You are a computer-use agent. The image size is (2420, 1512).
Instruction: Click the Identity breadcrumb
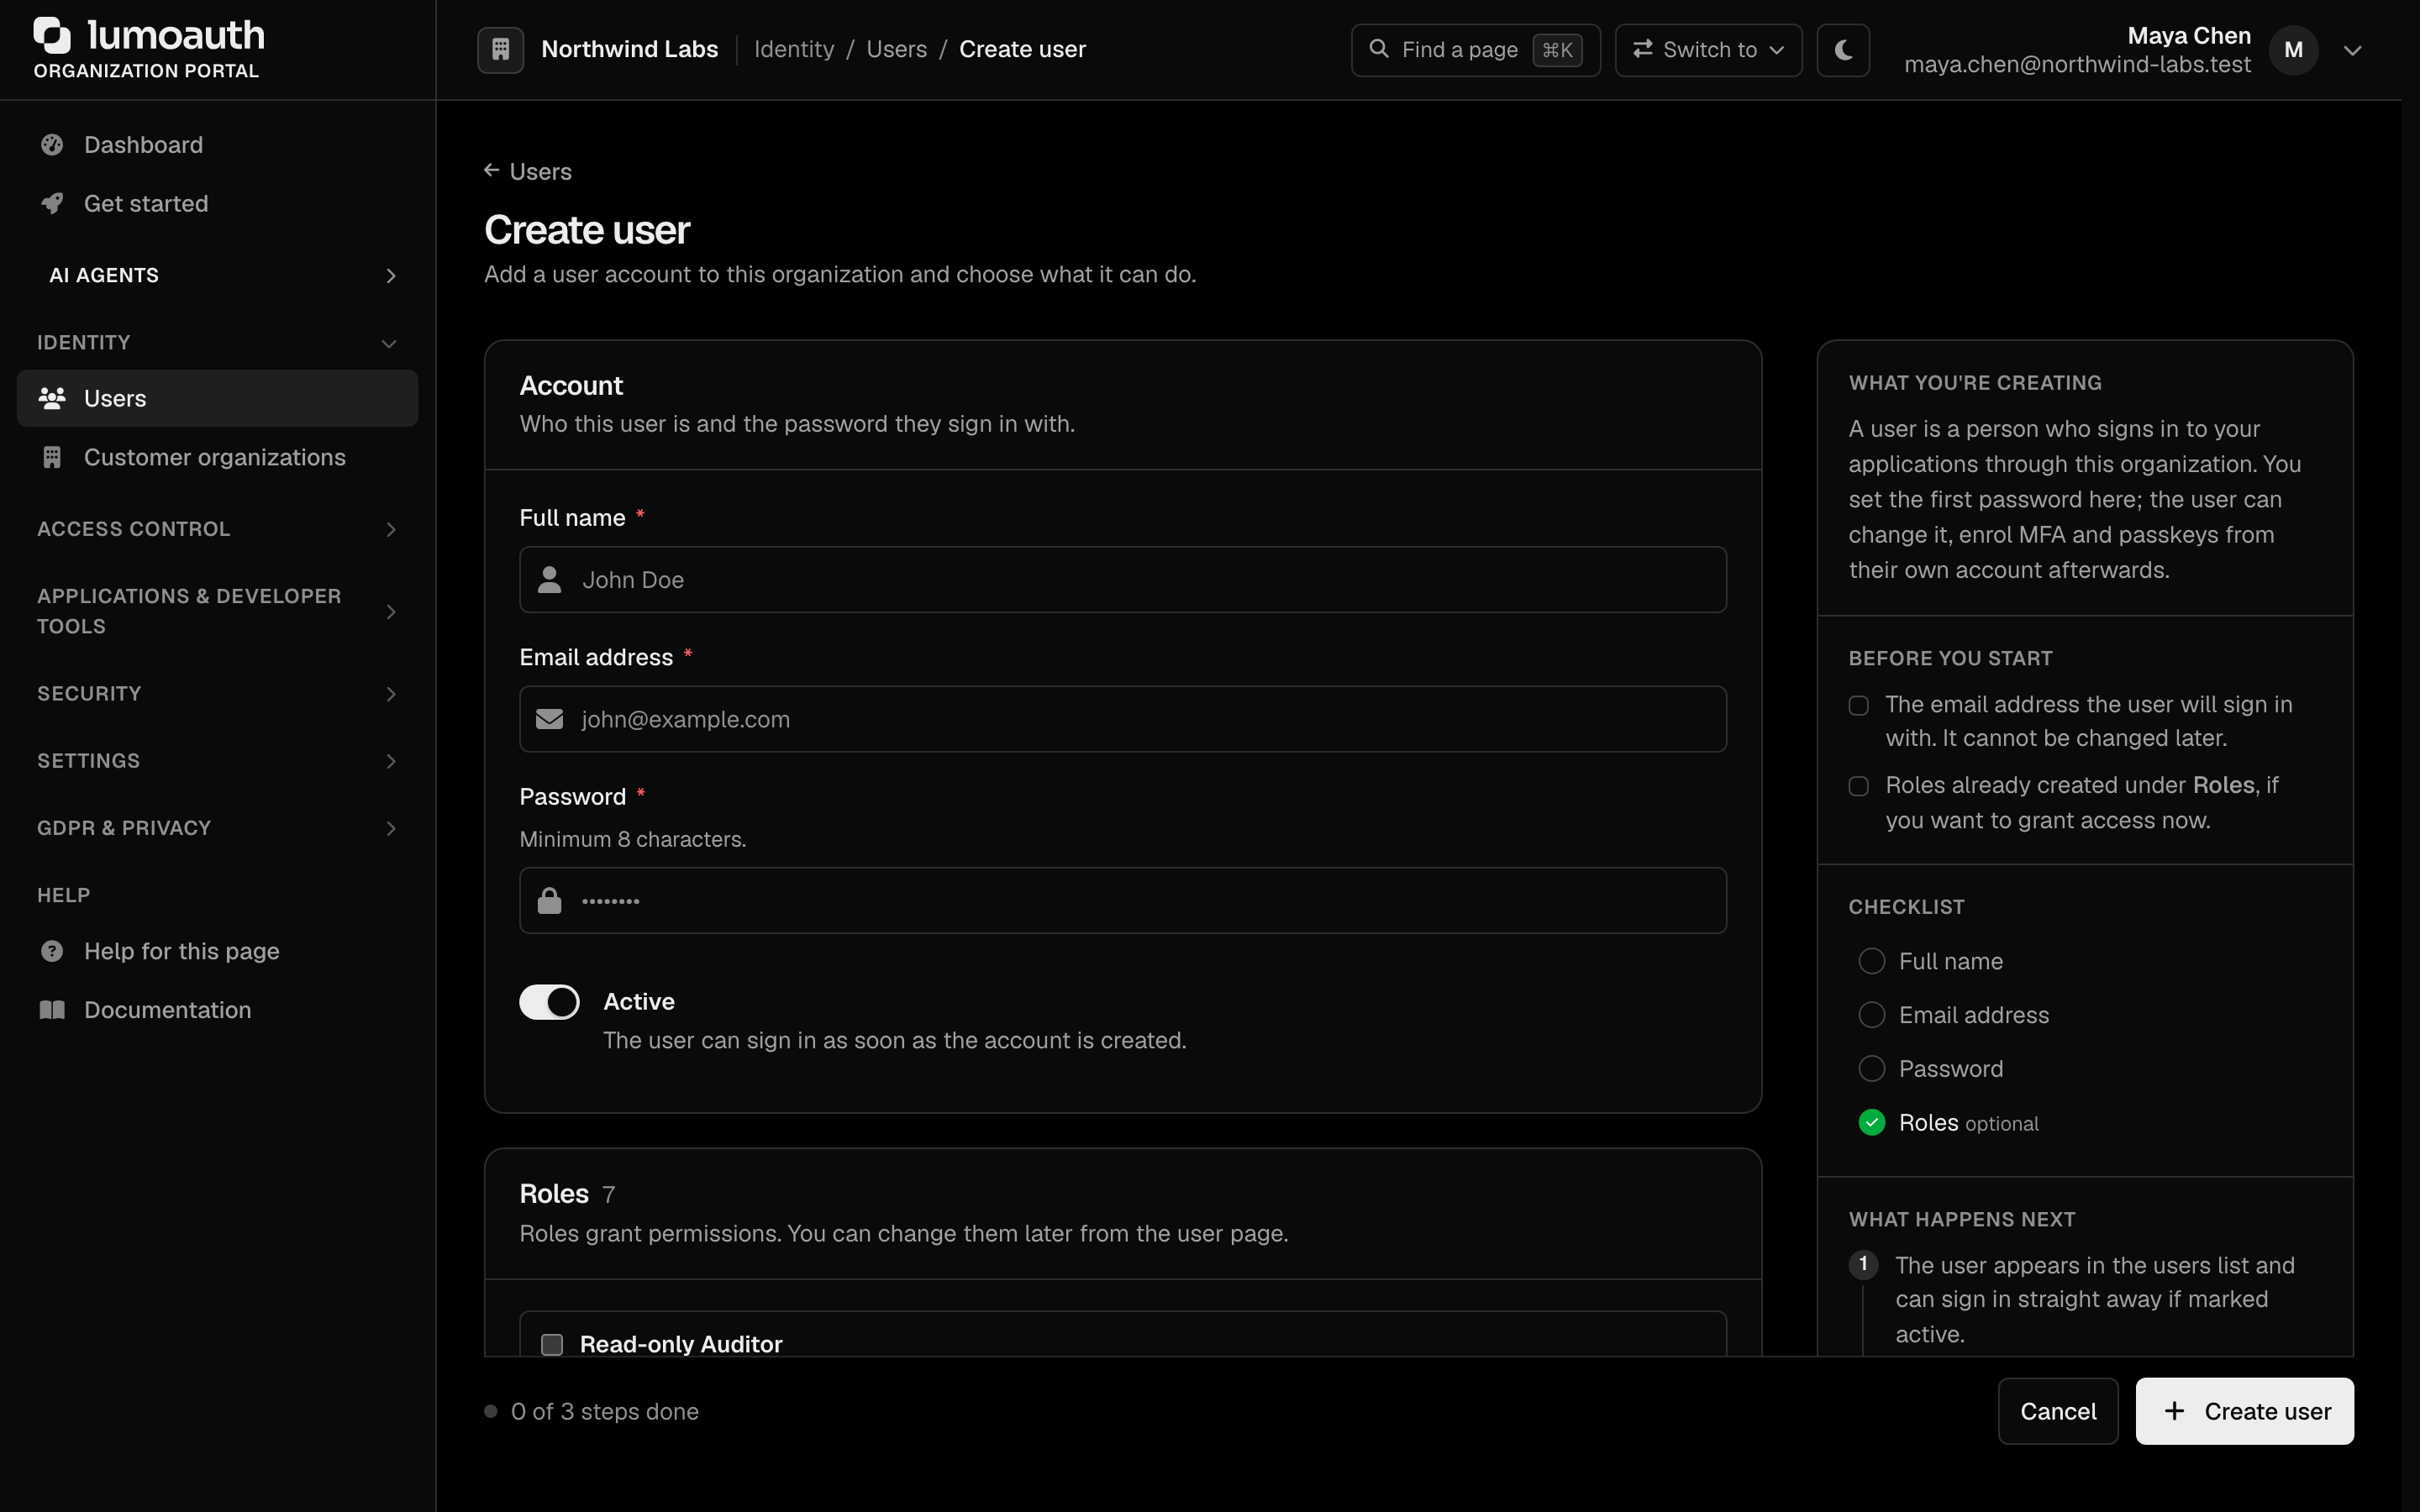tap(794, 49)
